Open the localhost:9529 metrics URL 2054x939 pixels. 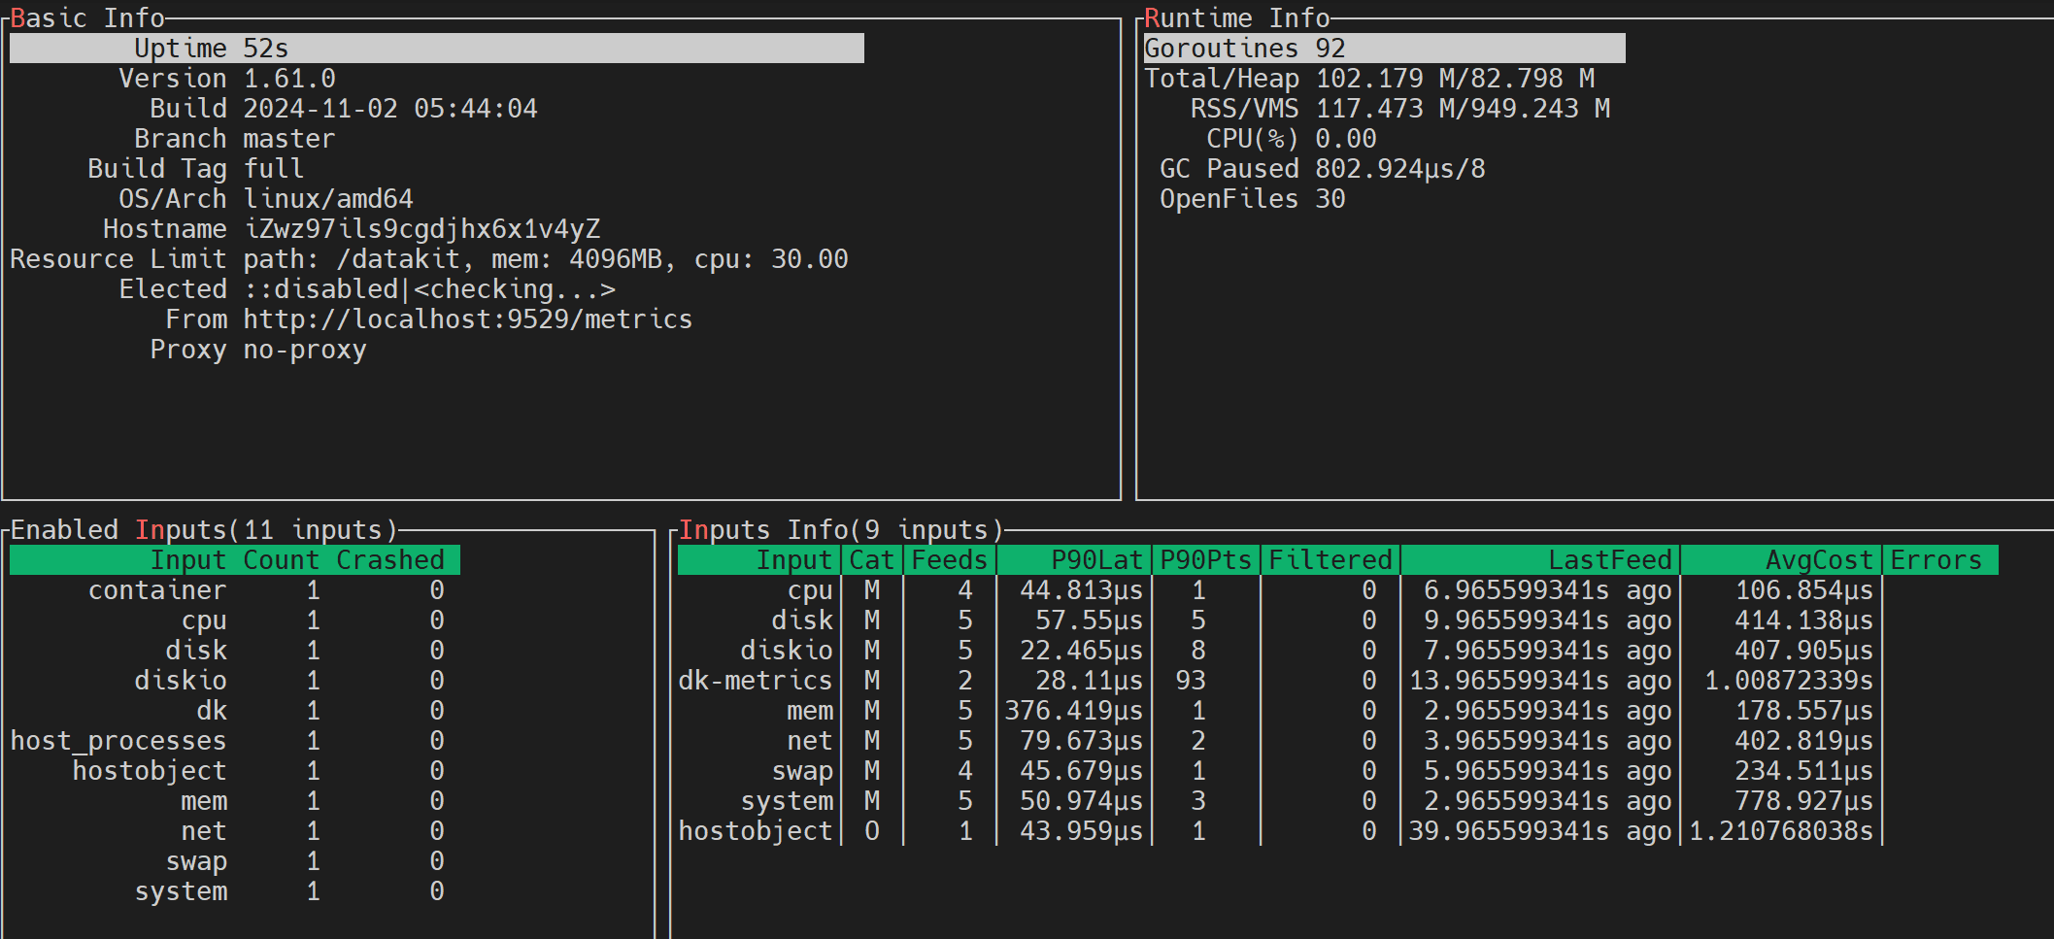pyautogui.click(x=467, y=319)
